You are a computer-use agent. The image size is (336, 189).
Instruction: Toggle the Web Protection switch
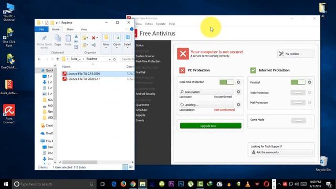click(298, 92)
